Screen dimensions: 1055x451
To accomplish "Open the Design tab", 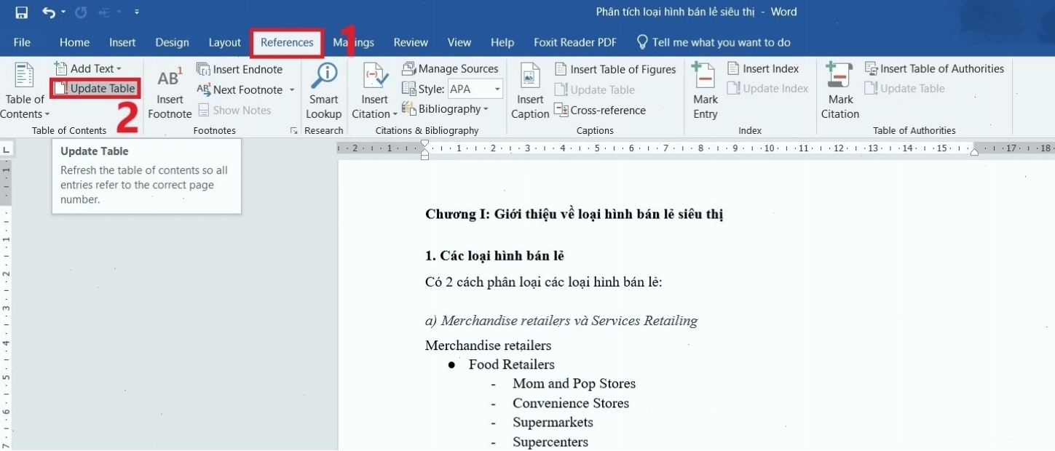I will click(x=172, y=42).
